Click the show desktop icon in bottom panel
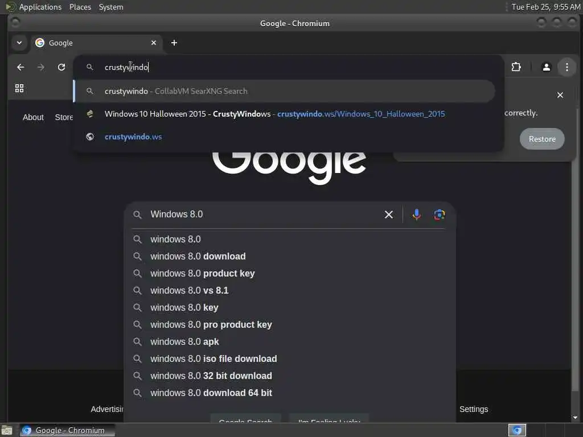This screenshot has height=437, width=583. point(7,431)
